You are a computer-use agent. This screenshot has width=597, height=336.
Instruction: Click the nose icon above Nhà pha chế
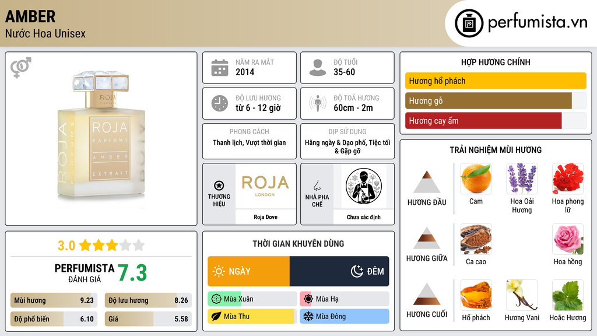coord(317,185)
